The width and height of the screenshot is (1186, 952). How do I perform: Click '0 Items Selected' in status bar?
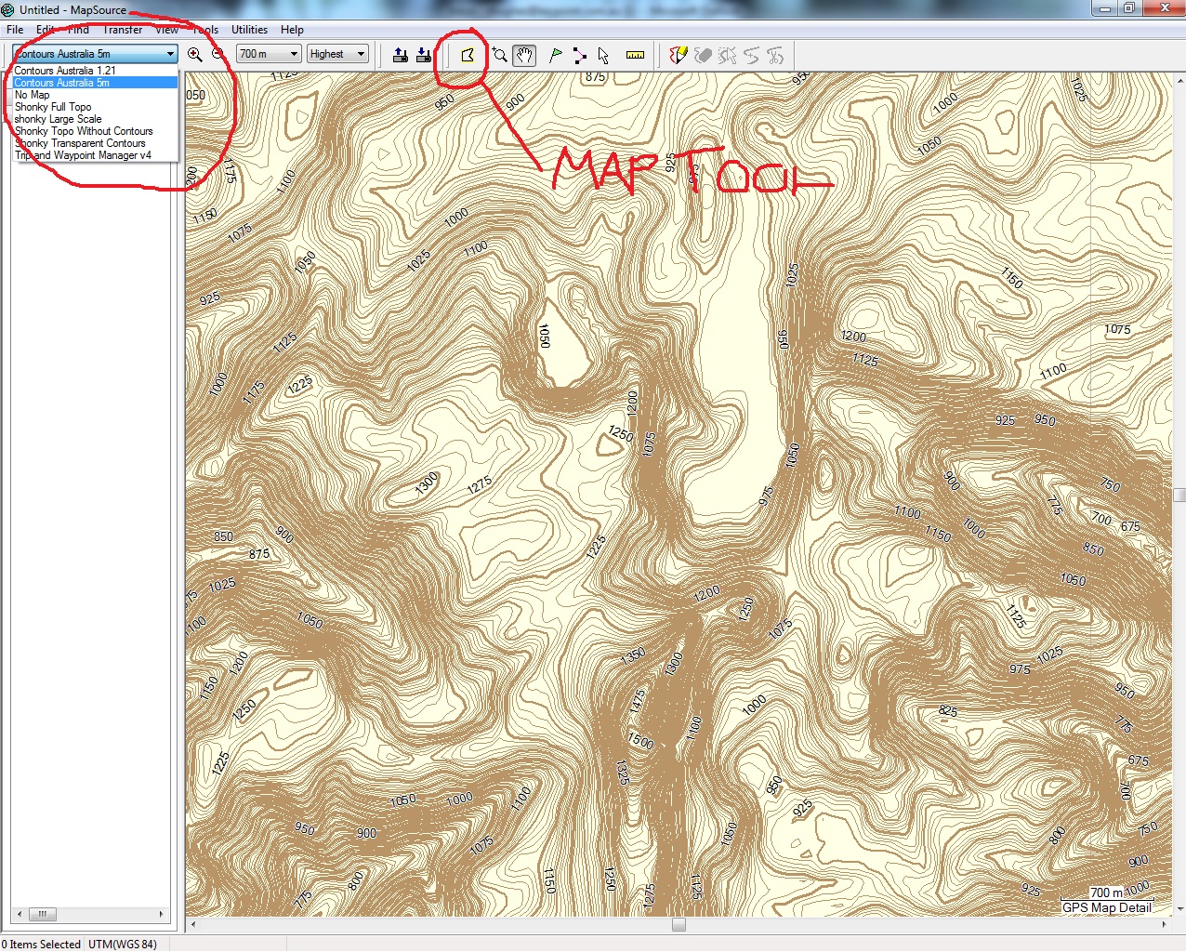[x=41, y=945]
